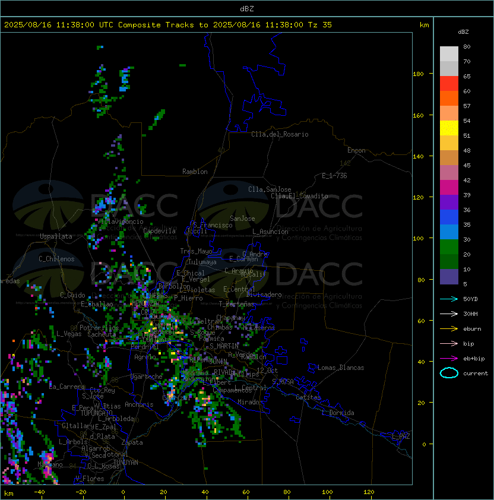Click the 'Mirador' map label

[x=251, y=402]
